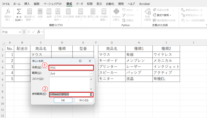Screen dimensions: 207x118
Task: Open the 関数の挿入 (Insert Function) icon
Action: (8, 11)
